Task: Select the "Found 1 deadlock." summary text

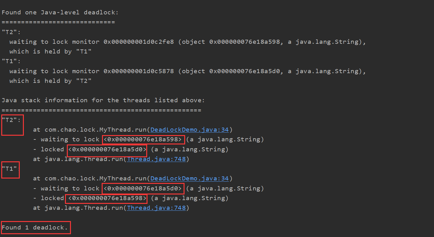Action: 35,228
